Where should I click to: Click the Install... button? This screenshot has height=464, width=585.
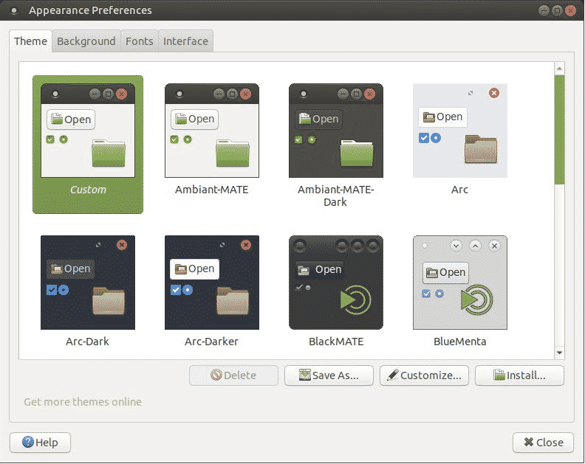(519, 375)
